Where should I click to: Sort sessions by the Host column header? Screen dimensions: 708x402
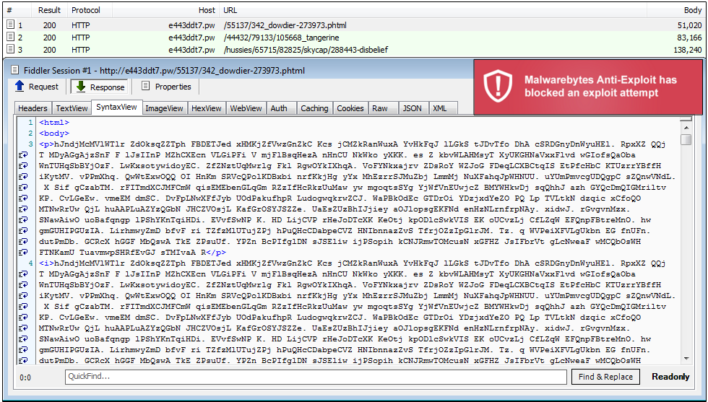click(207, 11)
